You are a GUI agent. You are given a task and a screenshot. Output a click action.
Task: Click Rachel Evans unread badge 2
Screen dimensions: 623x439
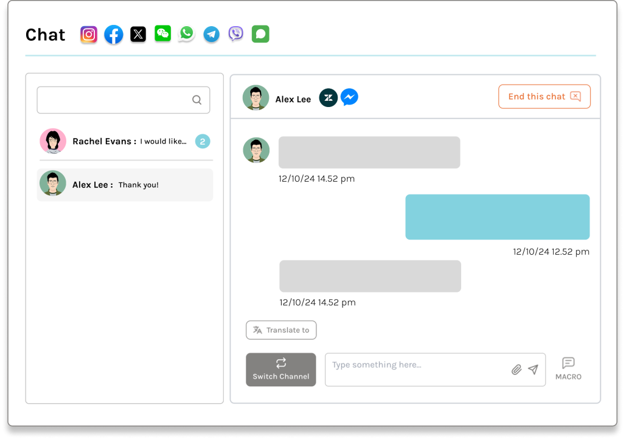203,141
